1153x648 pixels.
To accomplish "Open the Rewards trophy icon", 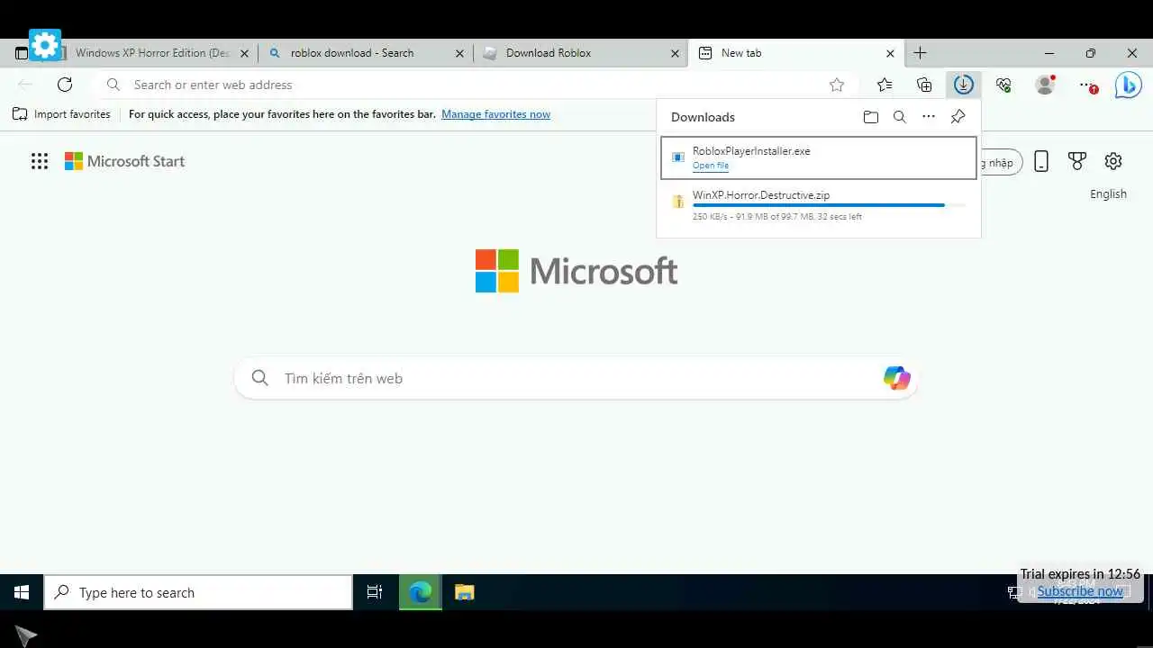I will (1077, 161).
